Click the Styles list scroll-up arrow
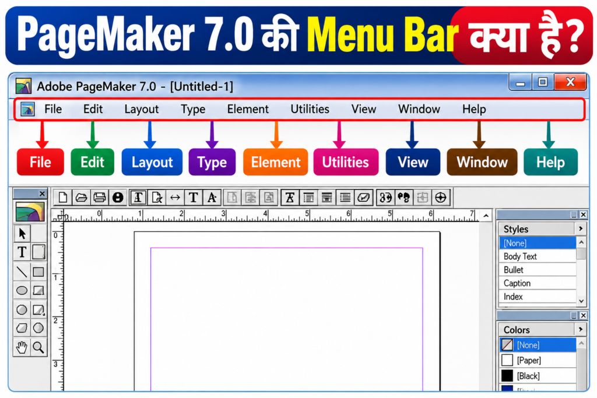This screenshot has height=398, width=597. point(581,242)
